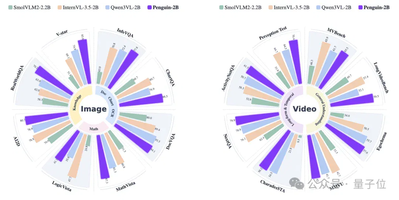Click the green SmolVLM2-2.2B swatch in the left legend
Screen dimensions: 399x200
click(10, 7)
